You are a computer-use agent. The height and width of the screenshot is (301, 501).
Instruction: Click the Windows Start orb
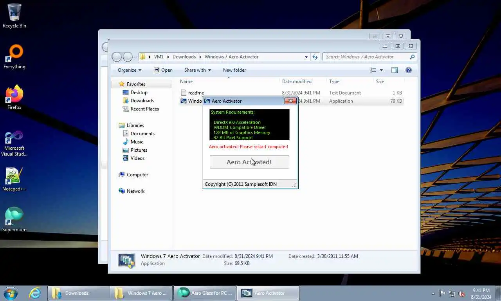click(11, 293)
